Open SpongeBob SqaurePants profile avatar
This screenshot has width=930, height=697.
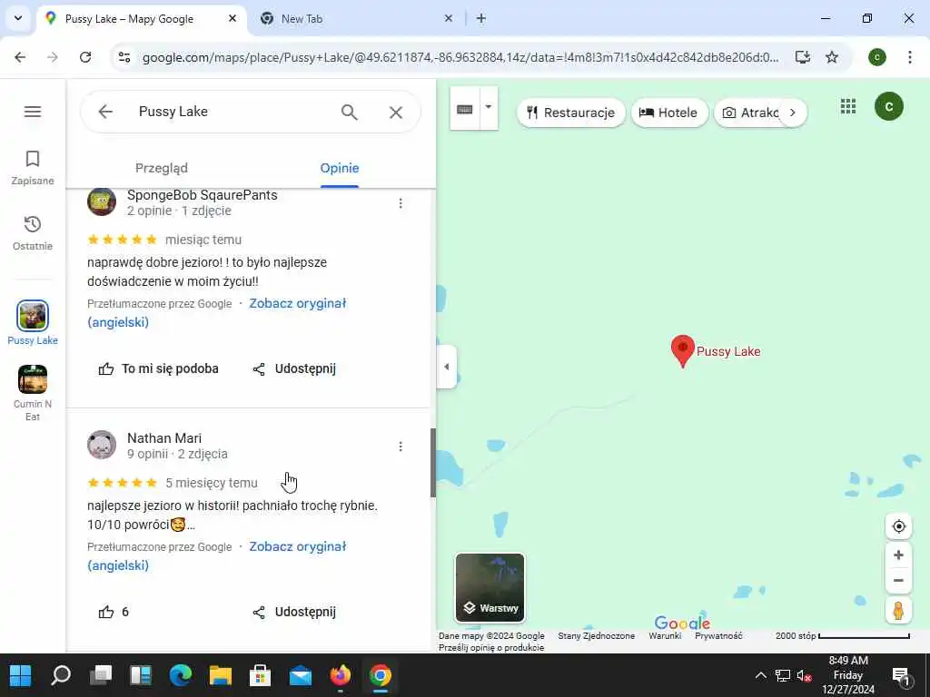(x=102, y=201)
